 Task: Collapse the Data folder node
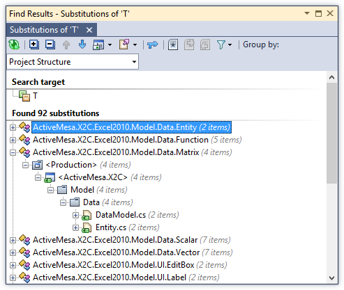pyautogui.click(x=63, y=202)
